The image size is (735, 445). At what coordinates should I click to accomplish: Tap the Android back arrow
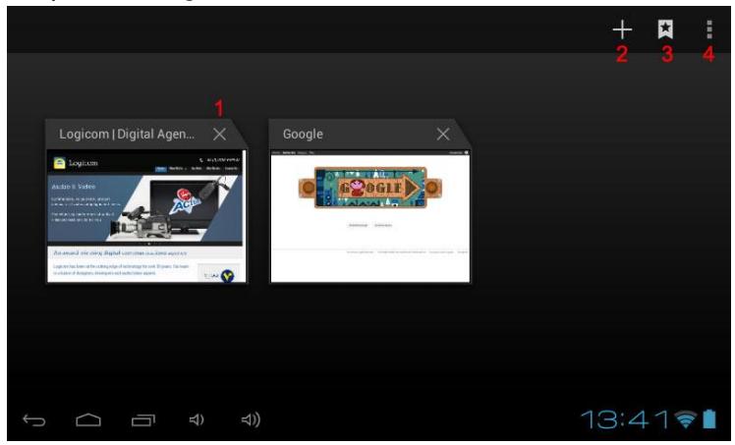click(x=34, y=420)
